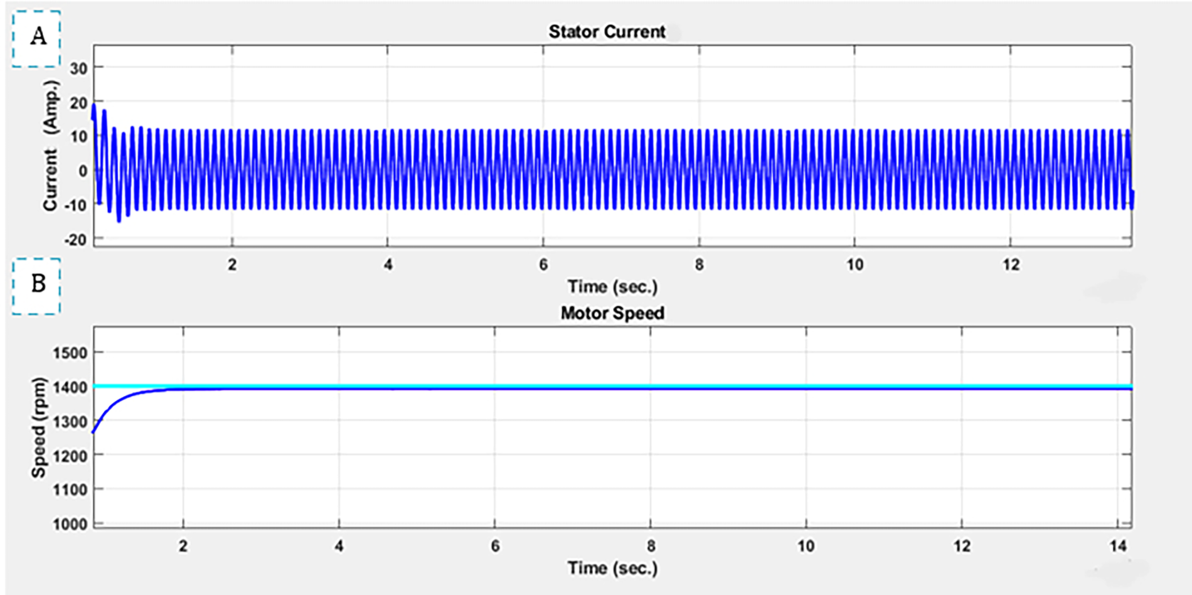Click the Speed (rpm) y-axis label
The width and height of the screenshot is (1192, 595).
coord(39,427)
